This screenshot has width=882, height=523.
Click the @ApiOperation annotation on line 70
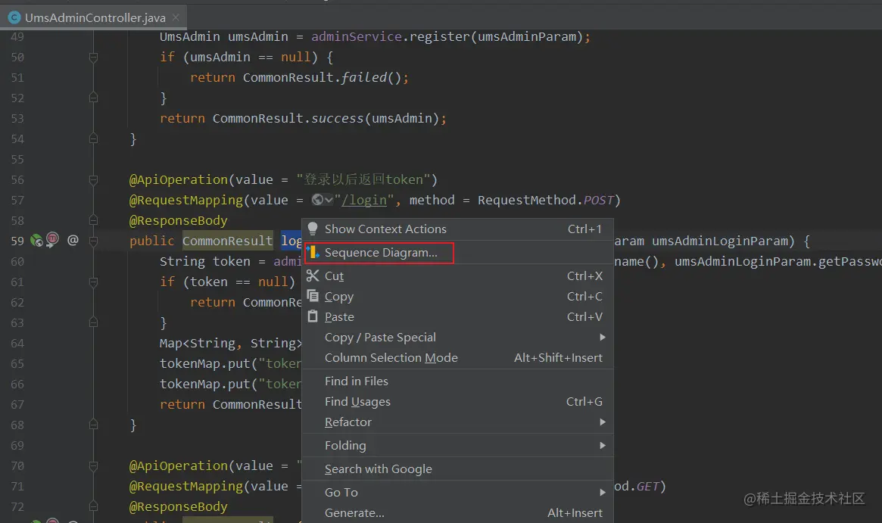tap(179, 465)
